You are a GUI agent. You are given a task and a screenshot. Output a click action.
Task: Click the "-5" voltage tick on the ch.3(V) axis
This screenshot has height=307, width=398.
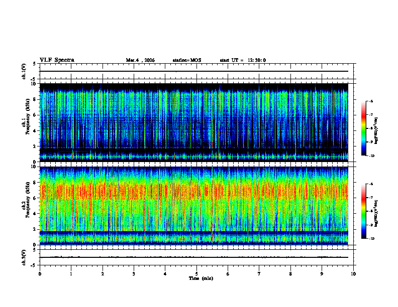[34, 265]
